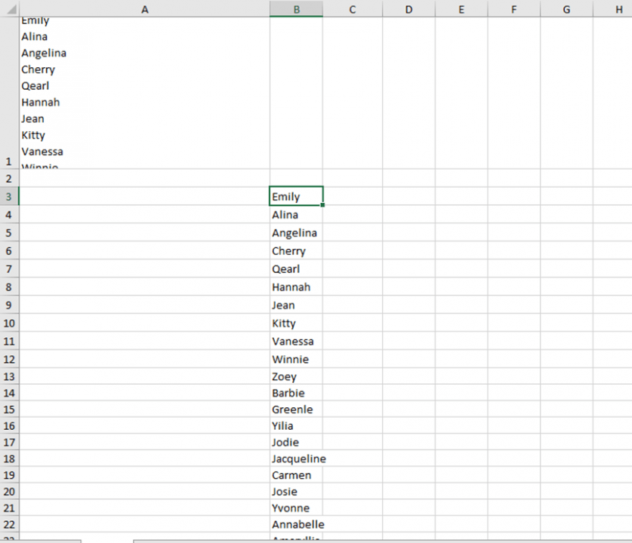Select column D header
The height and width of the screenshot is (543, 632).
coord(408,9)
